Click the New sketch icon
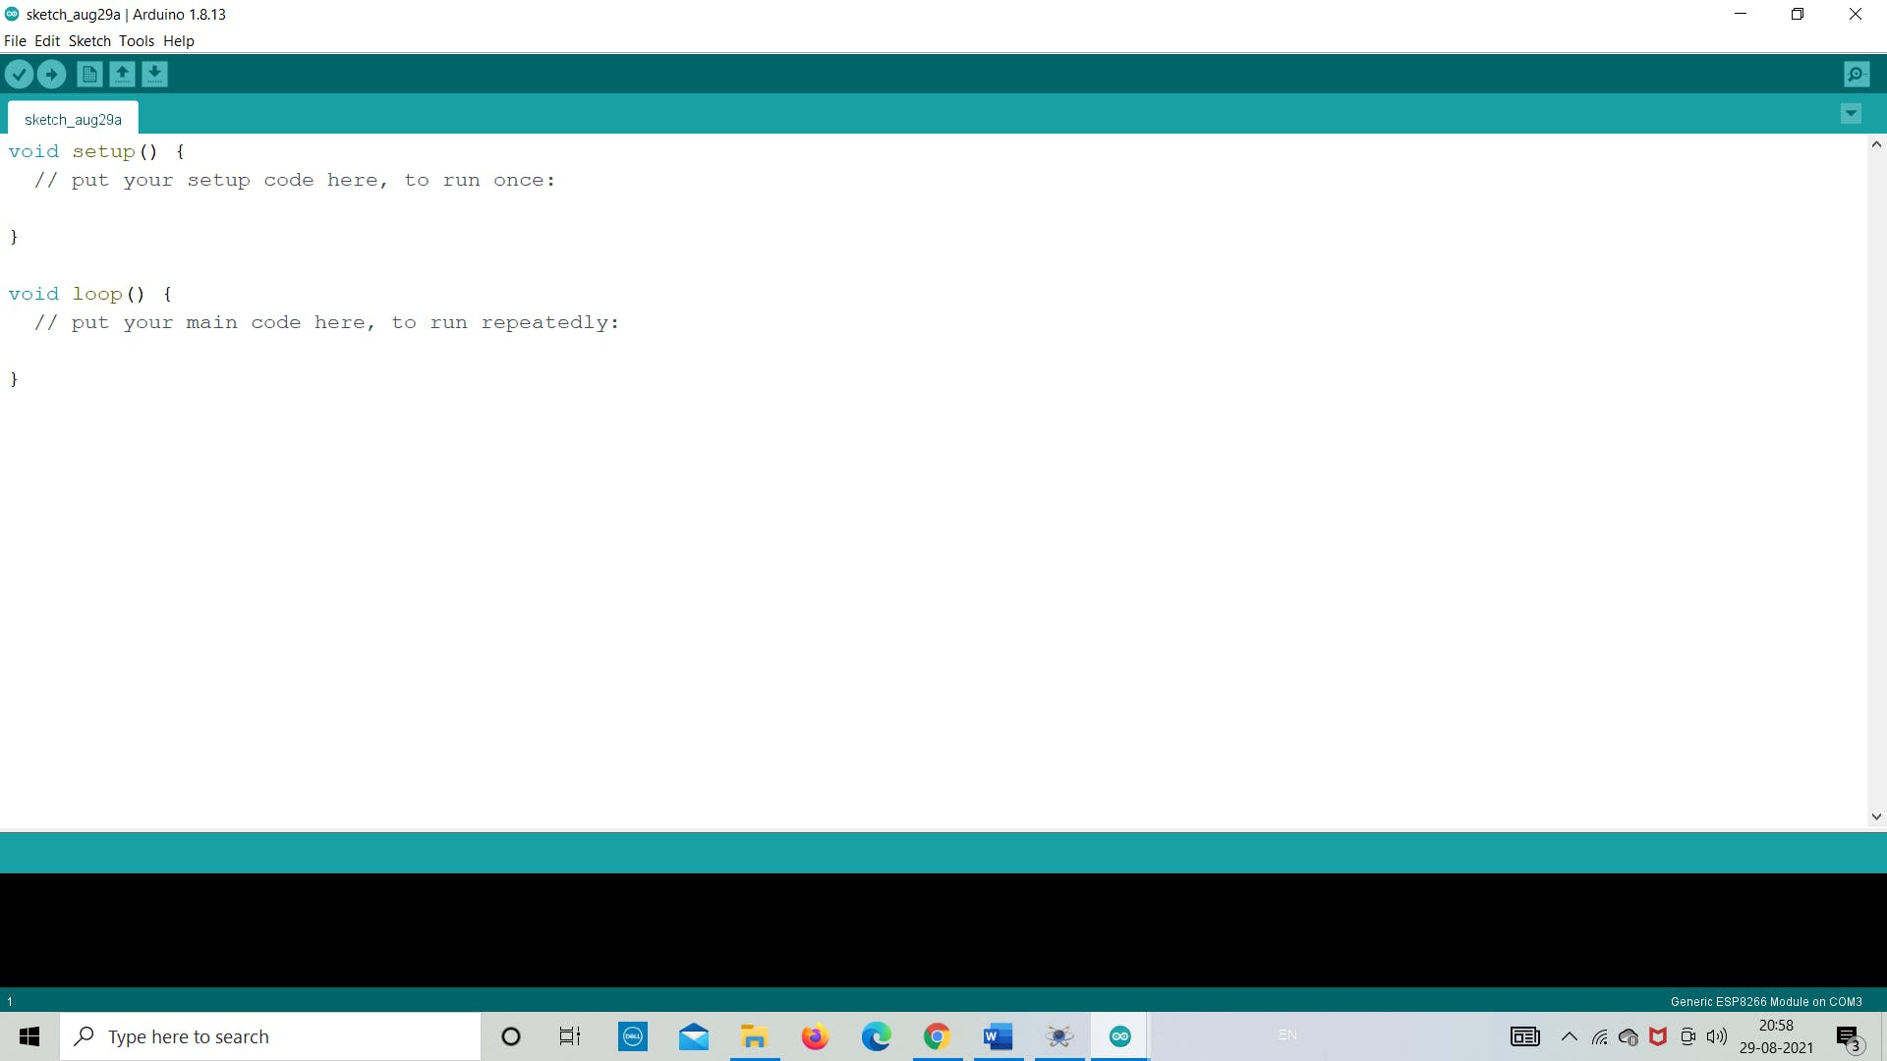This screenshot has height=1061, width=1887. (x=88, y=73)
